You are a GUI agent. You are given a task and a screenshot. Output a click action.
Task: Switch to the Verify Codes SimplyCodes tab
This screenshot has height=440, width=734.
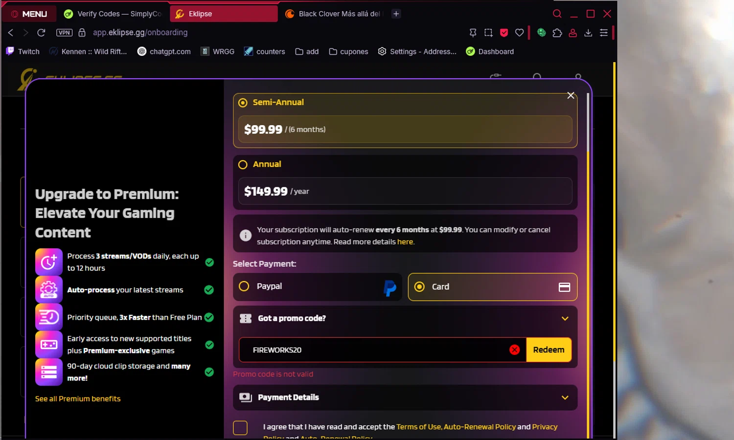[113, 14]
